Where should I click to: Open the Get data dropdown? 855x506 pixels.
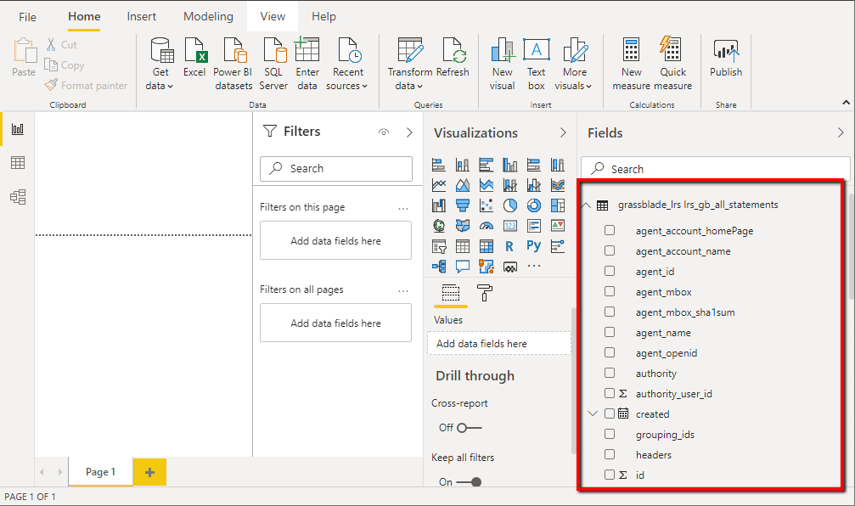tap(160, 64)
